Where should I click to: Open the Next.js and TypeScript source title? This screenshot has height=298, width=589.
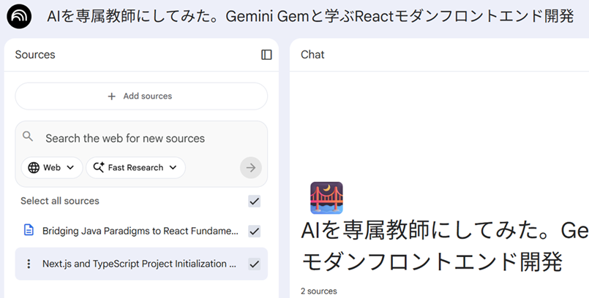139,264
